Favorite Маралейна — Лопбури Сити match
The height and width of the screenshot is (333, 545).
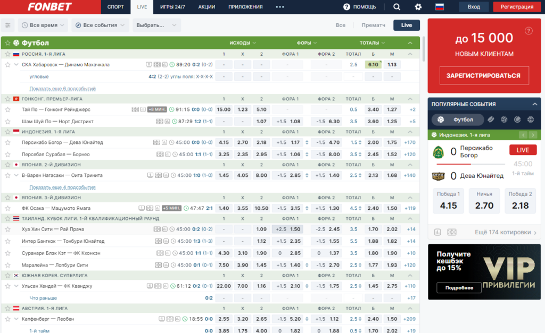pyautogui.click(x=7, y=265)
